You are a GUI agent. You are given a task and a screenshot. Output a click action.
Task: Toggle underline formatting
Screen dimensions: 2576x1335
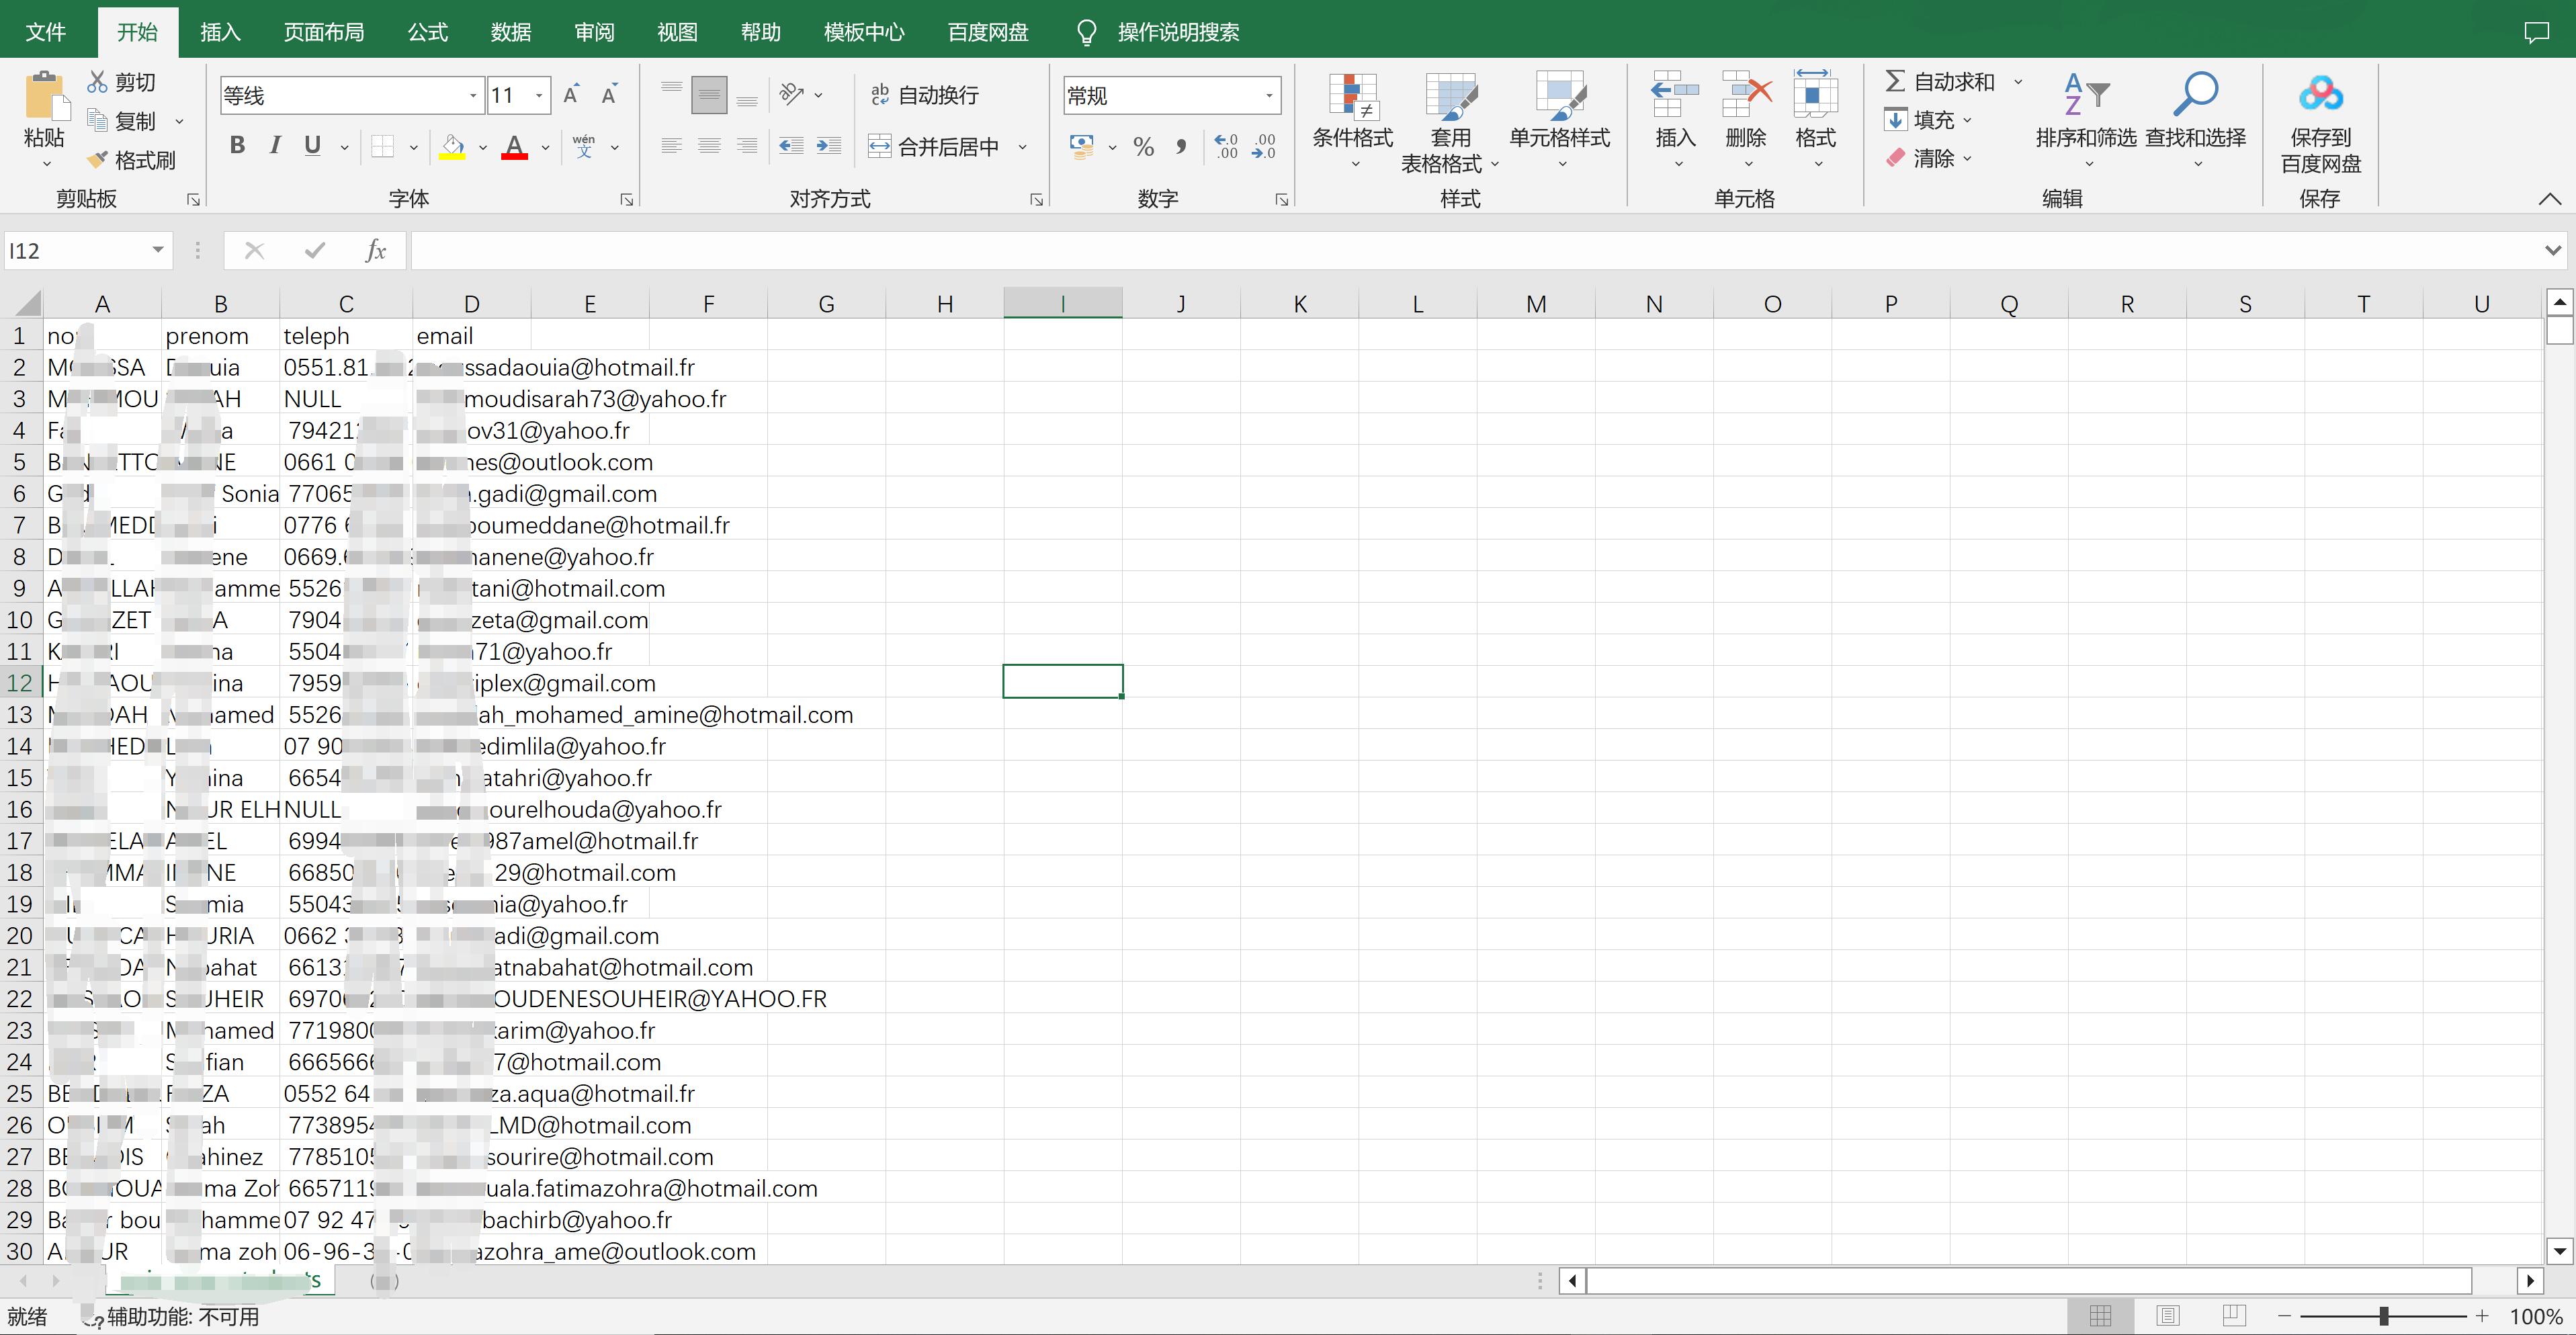(312, 146)
